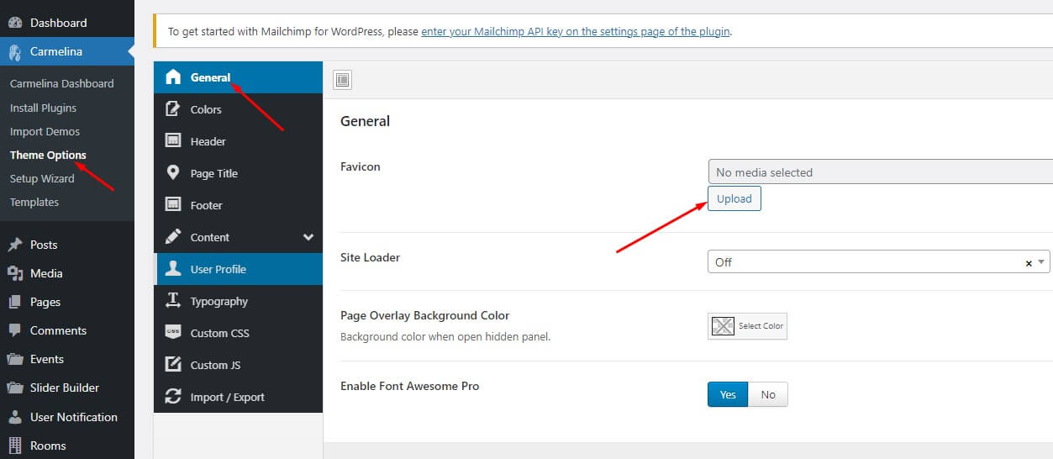
Task: Click the User Profile person icon
Action: [x=173, y=269]
